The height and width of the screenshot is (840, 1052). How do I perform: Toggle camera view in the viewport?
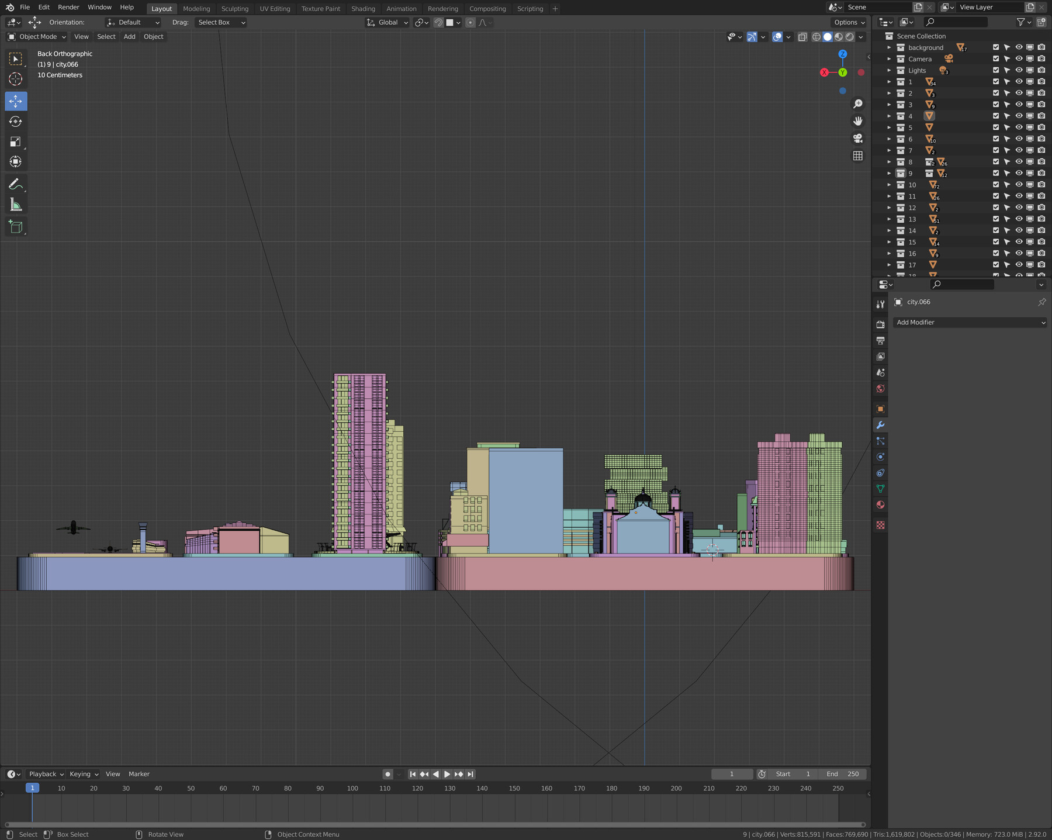coord(857,139)
